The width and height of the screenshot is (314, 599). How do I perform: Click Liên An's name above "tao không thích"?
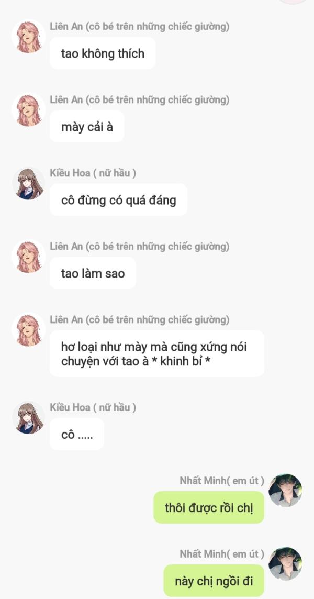click(139, 27)
